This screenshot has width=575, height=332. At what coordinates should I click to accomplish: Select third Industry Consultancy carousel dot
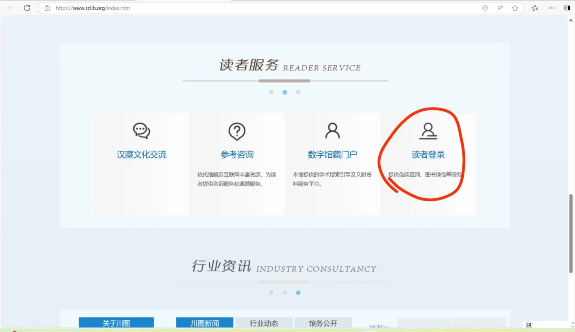(x=298, y=293)
